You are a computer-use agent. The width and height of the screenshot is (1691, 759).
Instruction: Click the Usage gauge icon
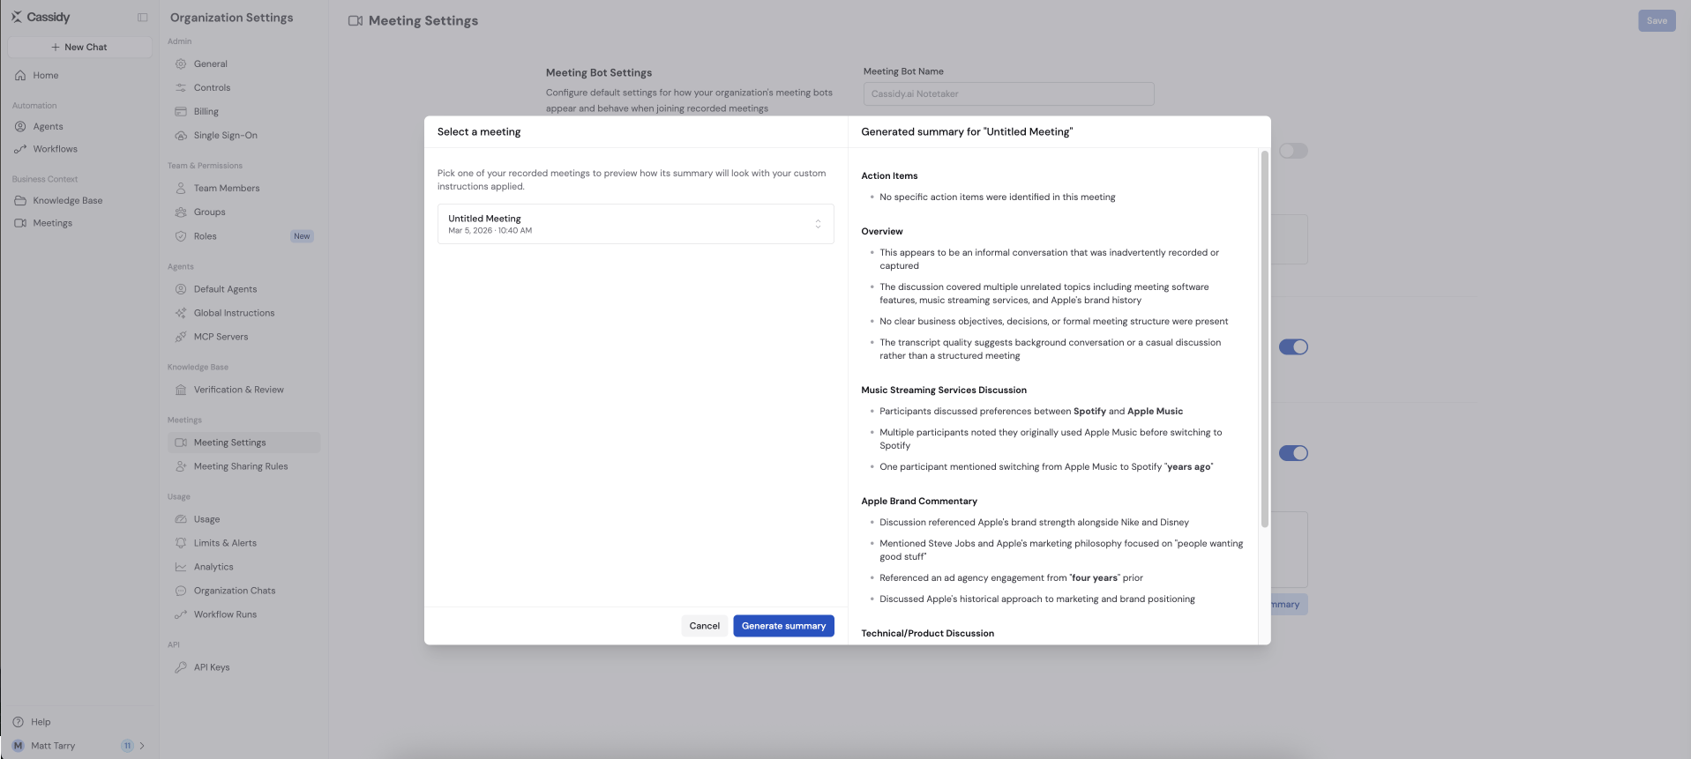pos(181,519)
